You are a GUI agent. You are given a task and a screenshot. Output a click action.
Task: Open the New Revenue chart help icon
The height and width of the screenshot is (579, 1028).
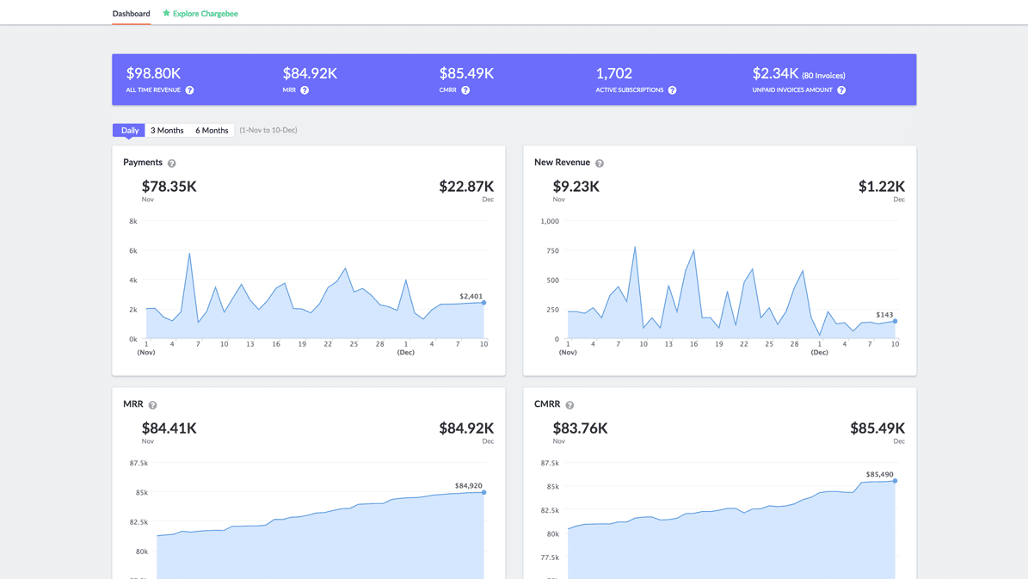599,162
